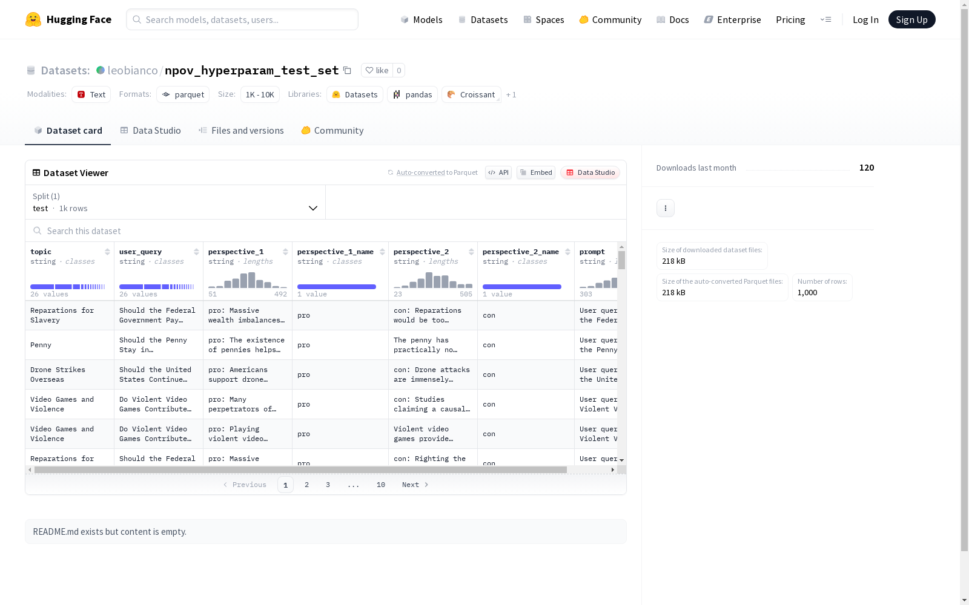Open Data Studio from viewer header

pyautogui.click(x=590, y=172)
